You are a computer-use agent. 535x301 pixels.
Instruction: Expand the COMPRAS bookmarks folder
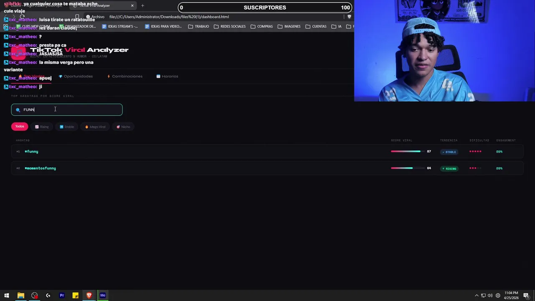click(x=262, y=26)
